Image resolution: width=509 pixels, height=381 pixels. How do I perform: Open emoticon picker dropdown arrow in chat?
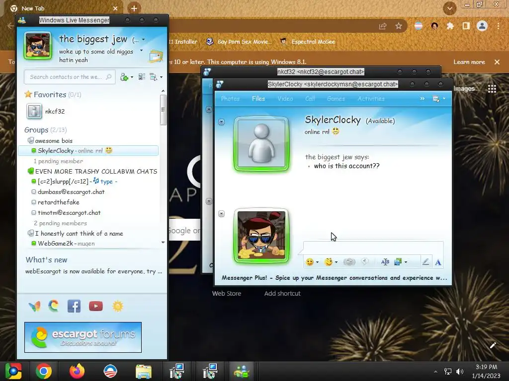coord(317,262)
